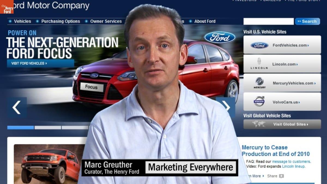The width and height of the screenshot is (327, 184).
Task: Click the Volvo emblem logo
Action: point(259,101)
